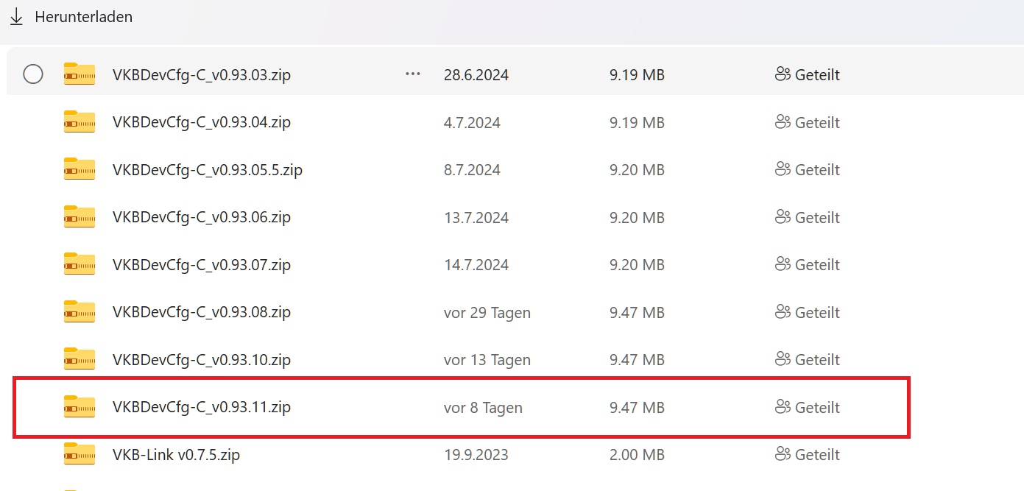The height and width of the screenshot is (491, 1024).
Task: Open the three-dots menu for v0.93.03.zip
Action: pyautogui.click(x=413, y=74)
